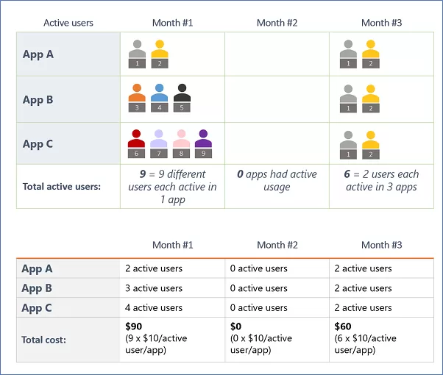Select the dark red user icon numbered 6
The width and height of the screenshot is (443, 375).
pyautogui.click(x=136, y=143)
